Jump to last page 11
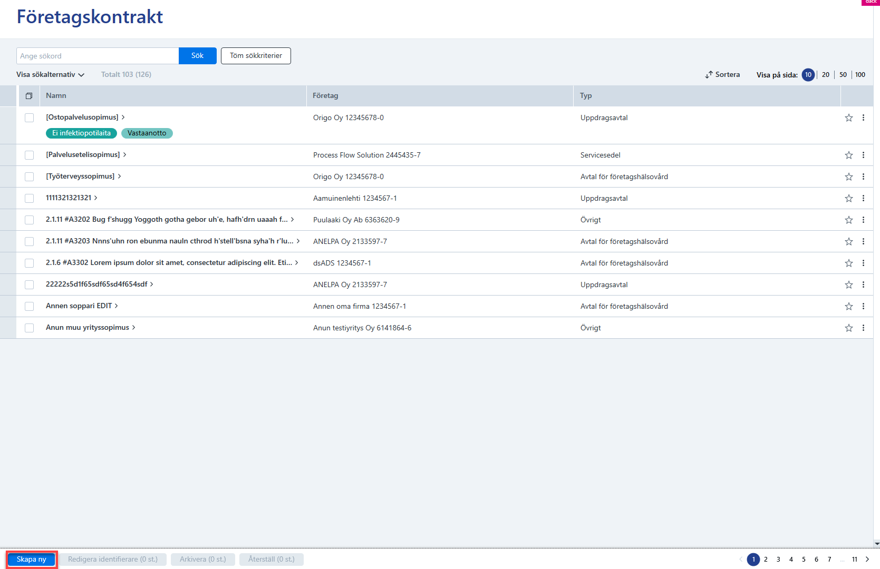The image size is (880, 569). pyautogui.click(x=855, y=560)
